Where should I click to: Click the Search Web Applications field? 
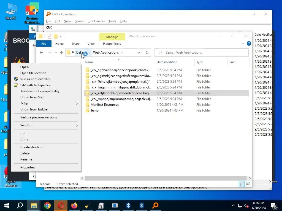pos(201,52)
